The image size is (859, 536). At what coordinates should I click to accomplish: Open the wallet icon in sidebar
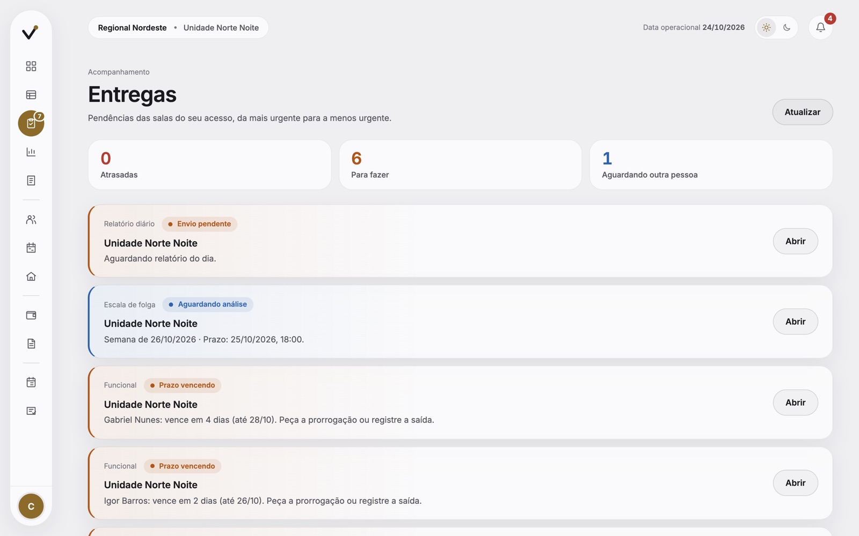(x=31, y=315)
